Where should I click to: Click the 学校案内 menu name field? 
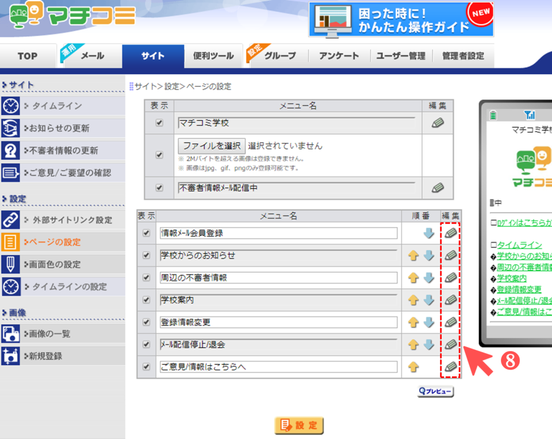coord(278,300)
